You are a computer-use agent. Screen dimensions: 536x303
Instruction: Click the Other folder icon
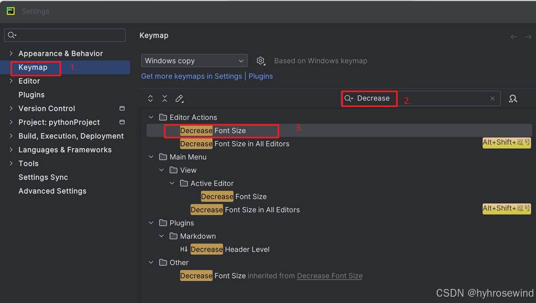(x=163, y=262)
